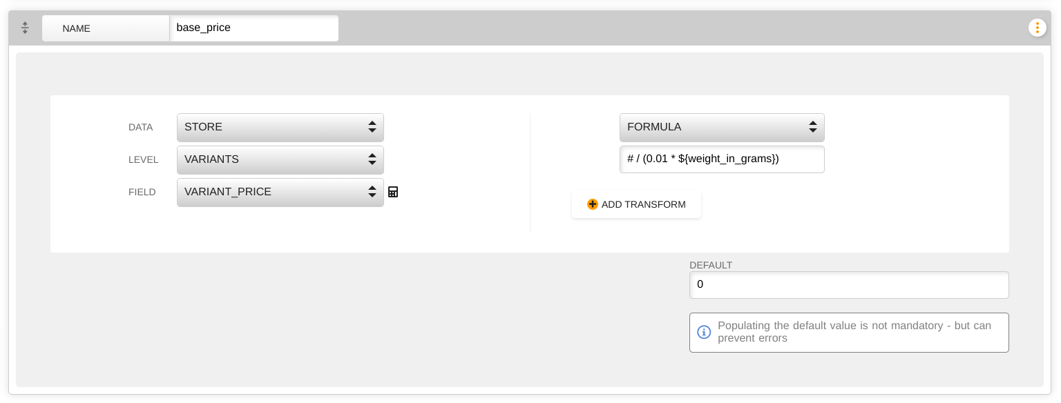
Task: Click the default value hint message text
Action: (854, 332)
